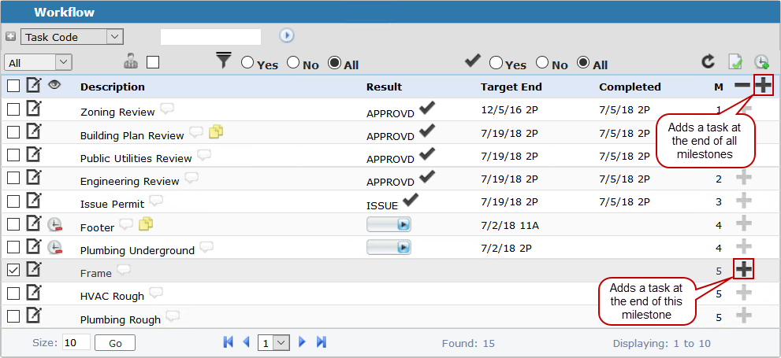Click comment bubble next to Issue Permit

coord(156,201)
